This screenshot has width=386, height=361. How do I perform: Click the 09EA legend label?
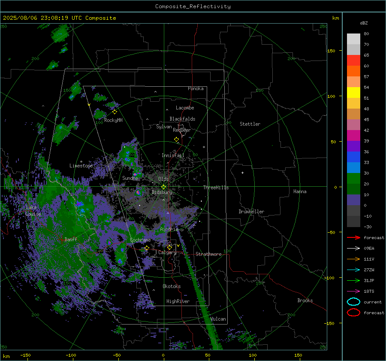[369, 249]
